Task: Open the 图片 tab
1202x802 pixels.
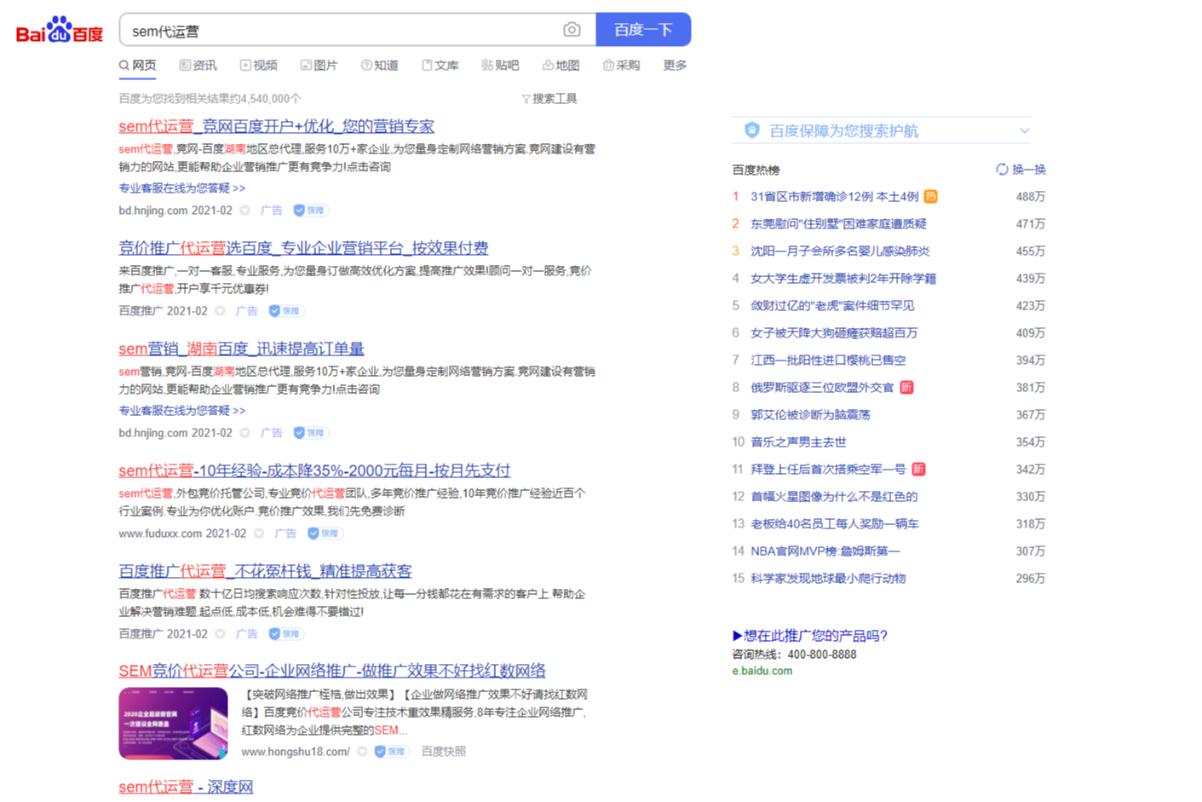Action: [x=319, y=66]
